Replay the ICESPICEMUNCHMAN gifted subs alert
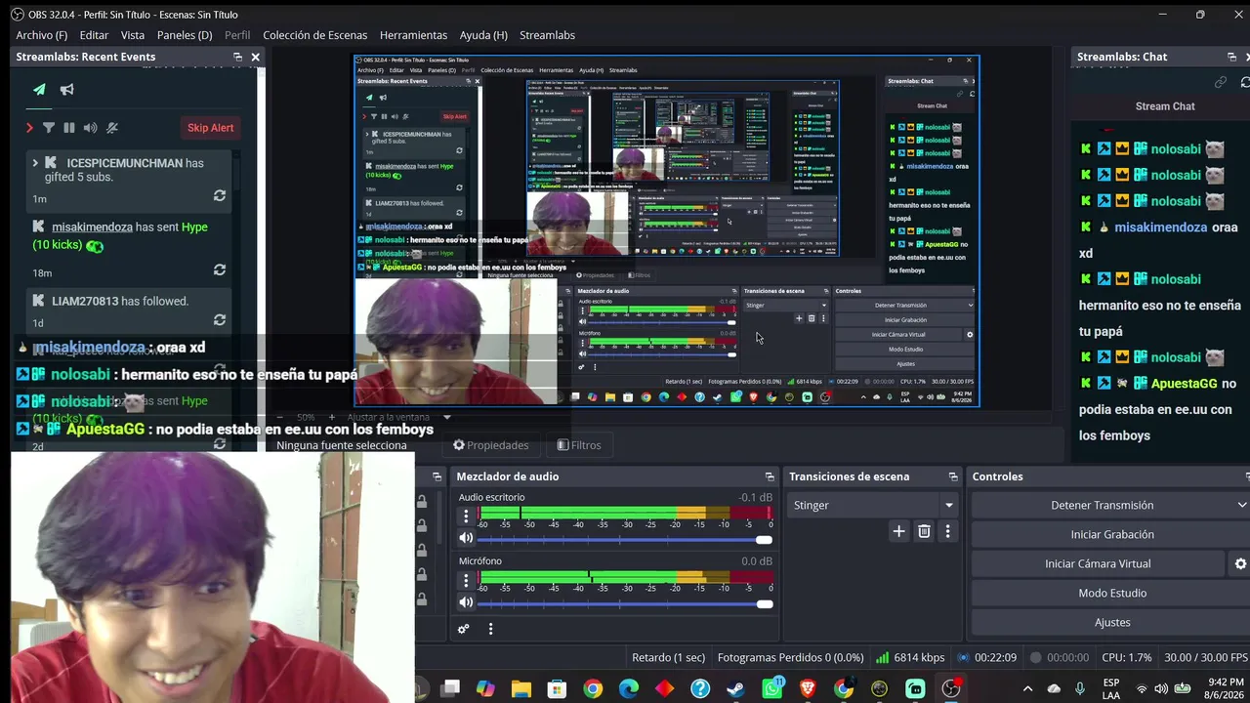 pyautogui.click(x=220, y=195)
